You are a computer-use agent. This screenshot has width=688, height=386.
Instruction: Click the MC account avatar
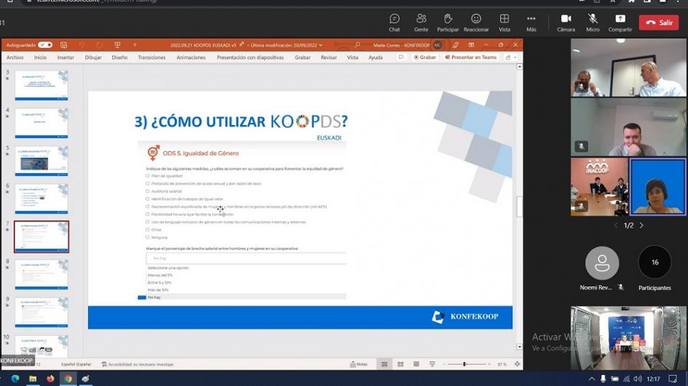pyautogui.click(x=438, y=45)
